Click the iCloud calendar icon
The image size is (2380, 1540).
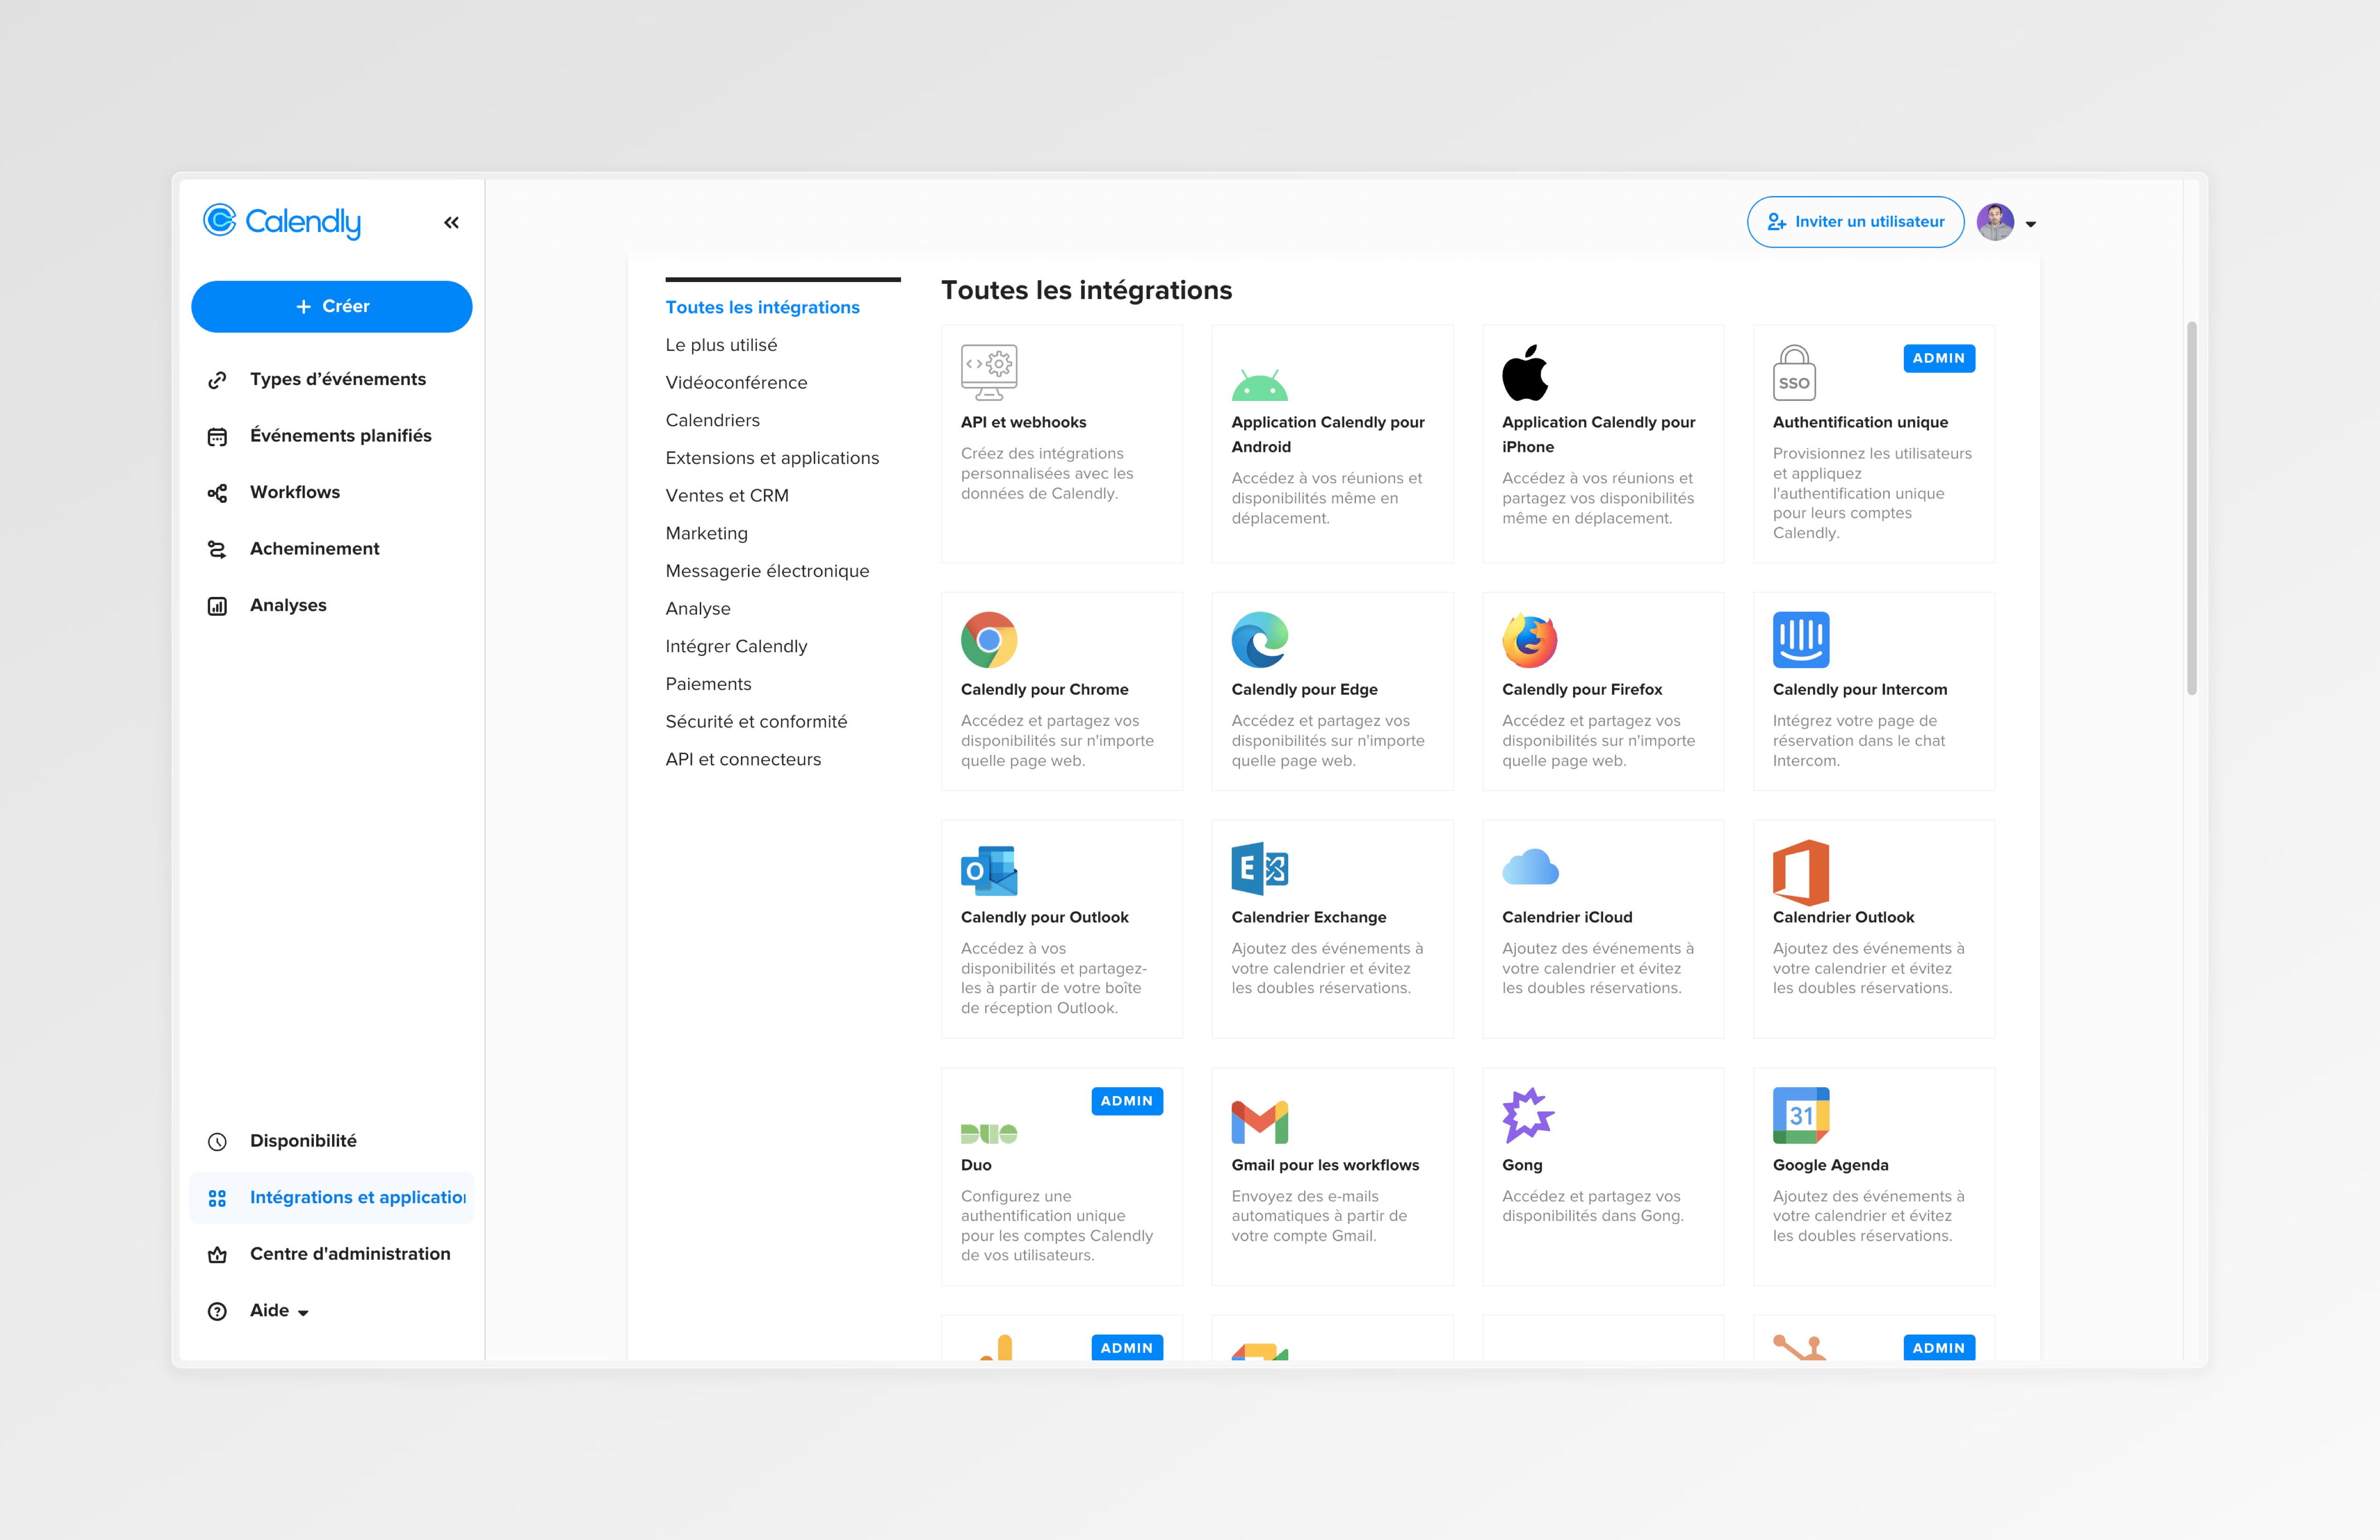click(1530, 867)
